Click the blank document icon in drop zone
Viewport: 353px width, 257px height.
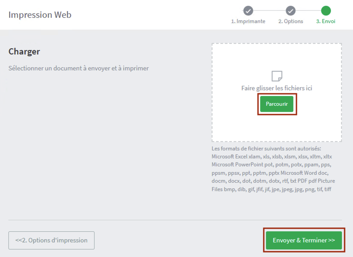[277, 76]
